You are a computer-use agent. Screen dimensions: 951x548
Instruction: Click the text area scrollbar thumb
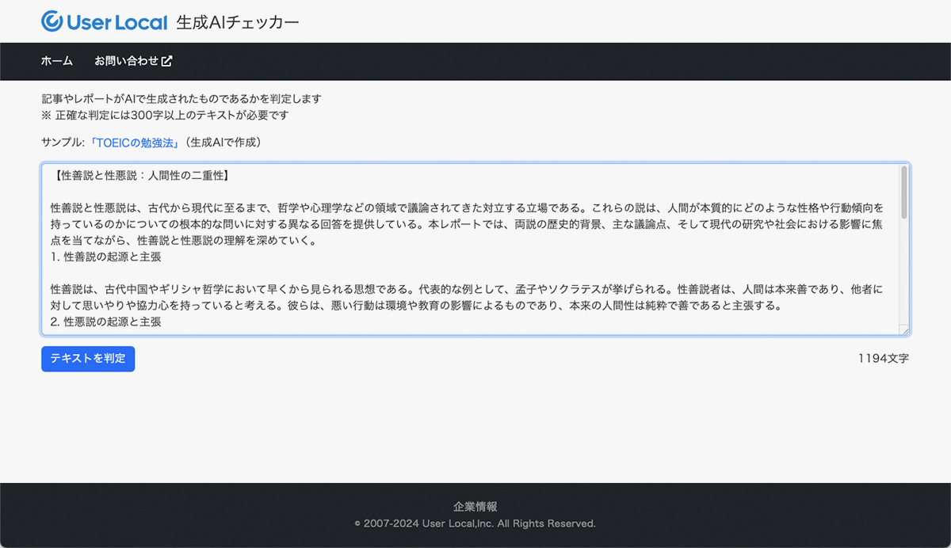[x=904, y=192]
